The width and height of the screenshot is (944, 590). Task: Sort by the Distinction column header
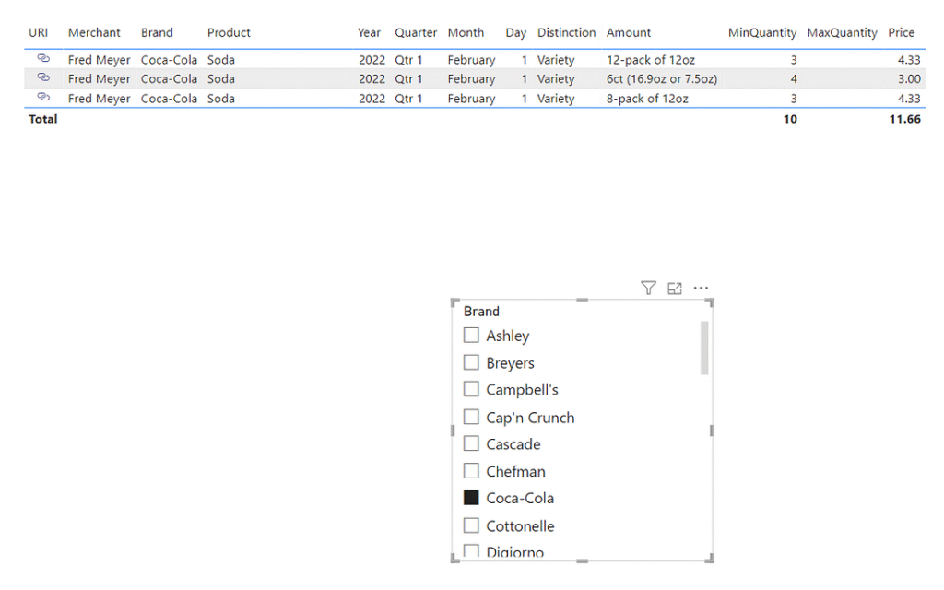coord(567,32)
